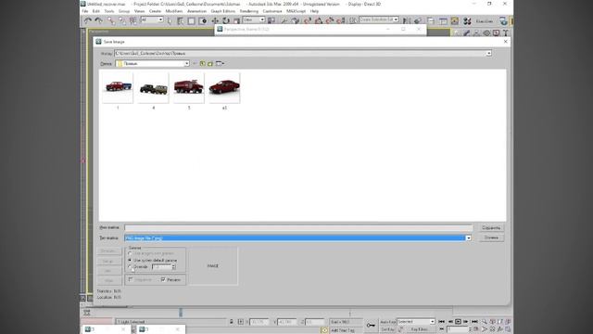Image resolution: width=593 pixels, height=334 pixels.
Task: Click the Override gamma spinner arrows
Action: click(173, 267)
